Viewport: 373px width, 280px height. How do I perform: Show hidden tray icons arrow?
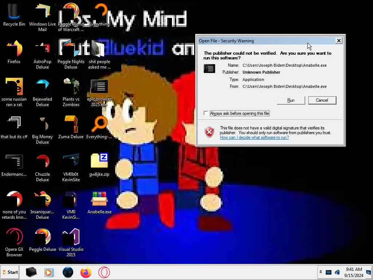(x=321, y=272)
